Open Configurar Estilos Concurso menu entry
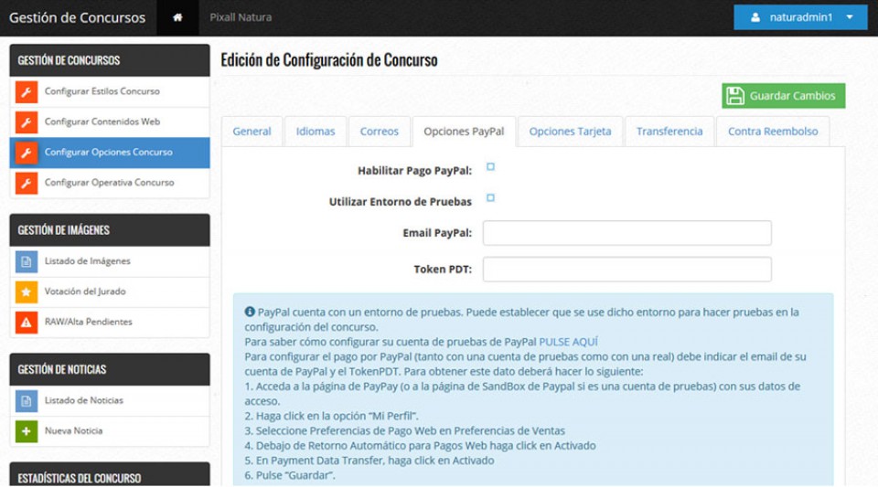Screen dimensions: 878x487 tap(110, 91)
